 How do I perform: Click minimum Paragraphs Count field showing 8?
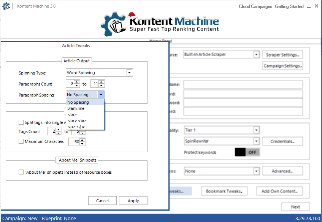[x=70, y=84]
